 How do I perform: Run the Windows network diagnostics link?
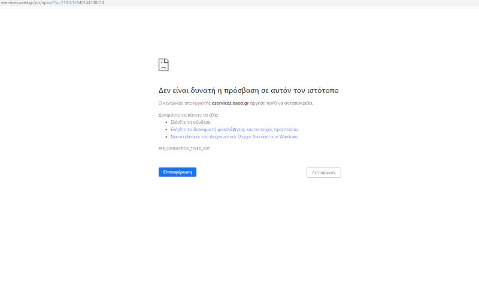tap(234, 137)
